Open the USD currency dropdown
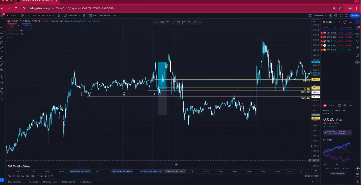This screenshot has height=185, width=361. (315, 21)
